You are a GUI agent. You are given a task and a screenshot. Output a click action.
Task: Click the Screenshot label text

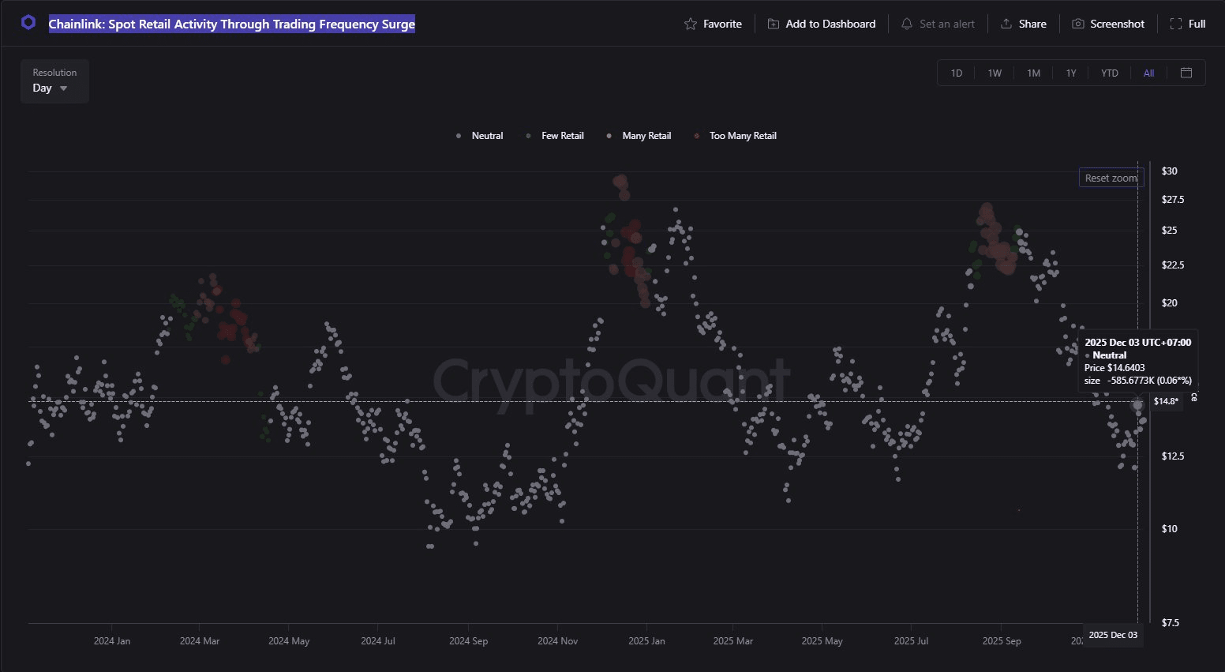click(x=1117, y=24)
